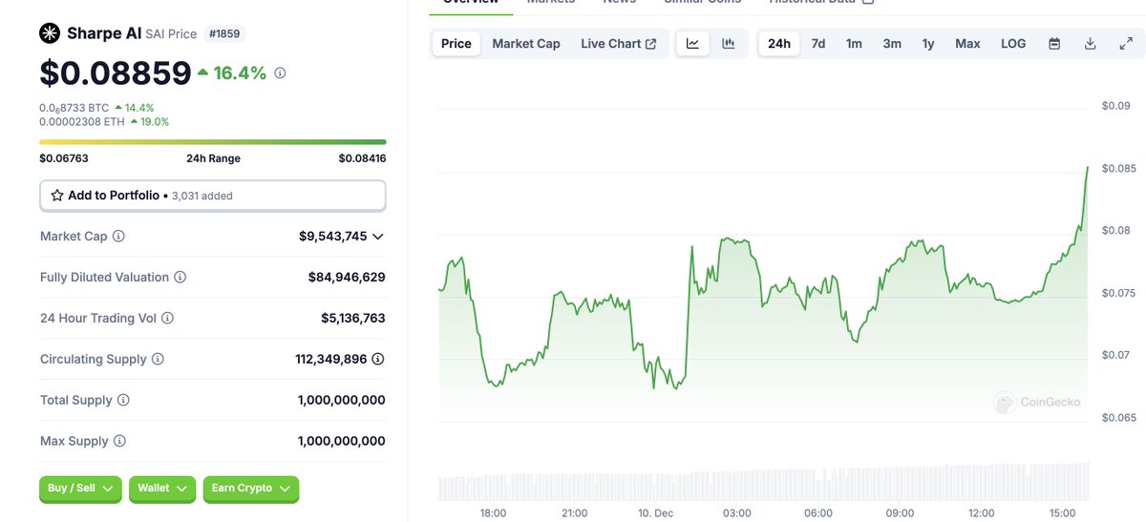Select Max time range
Image resolution: width=1146 pixels, height=522 pixels.
967,44
